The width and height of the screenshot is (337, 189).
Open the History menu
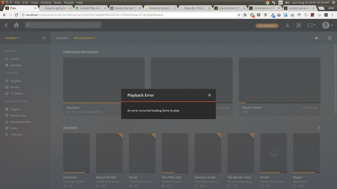pyautogui.click(x=46, y=2)
